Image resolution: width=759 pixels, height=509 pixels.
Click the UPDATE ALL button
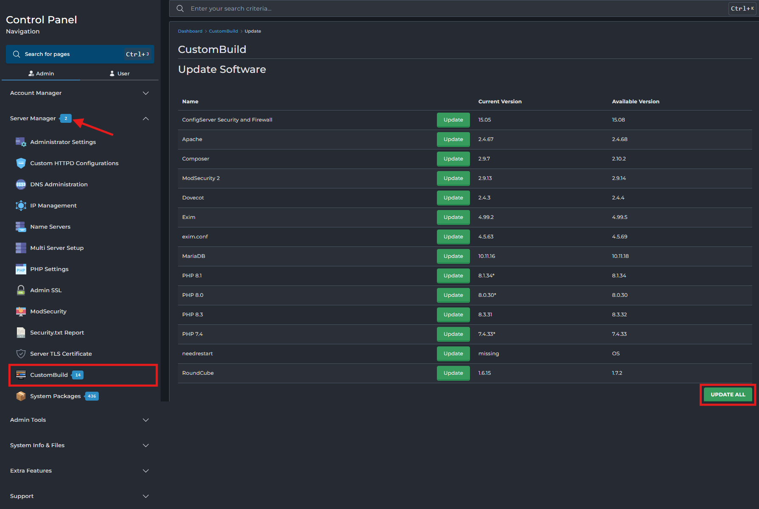tap(728, 395)
